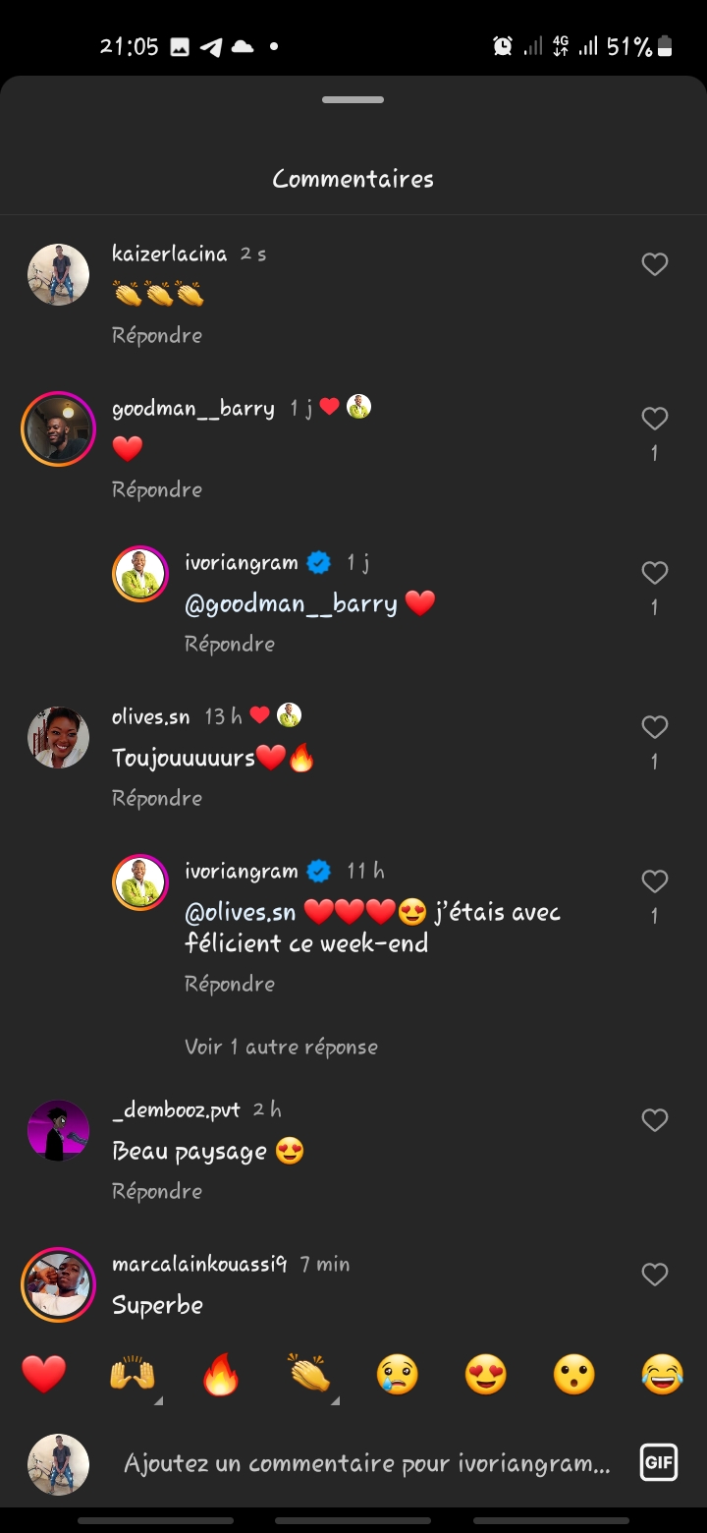This screenshot has width=707, height=1533.
Task: Insert fire quick emoji
Action: (x=221, y=1374)
